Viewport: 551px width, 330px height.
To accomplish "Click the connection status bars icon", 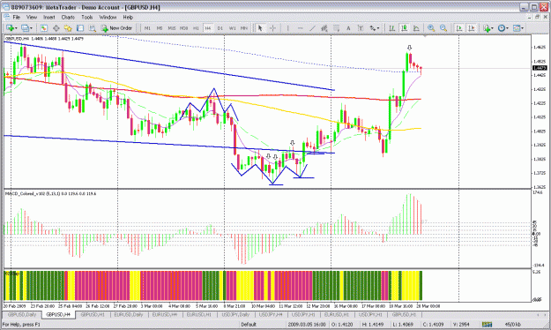I will pyautogui.click(x=487, y=325).
